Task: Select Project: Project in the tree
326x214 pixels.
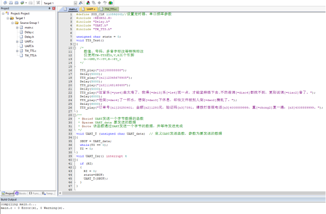Action: pyautogui.click(x=20, y=13)
